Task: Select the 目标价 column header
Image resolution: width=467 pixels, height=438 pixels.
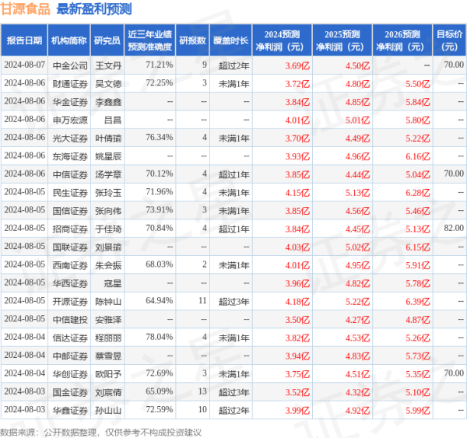Action: click(449, 40)
